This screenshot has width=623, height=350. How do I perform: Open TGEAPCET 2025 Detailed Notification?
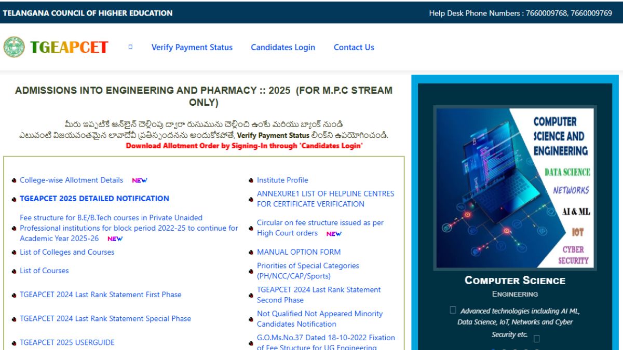coord(94,199)
